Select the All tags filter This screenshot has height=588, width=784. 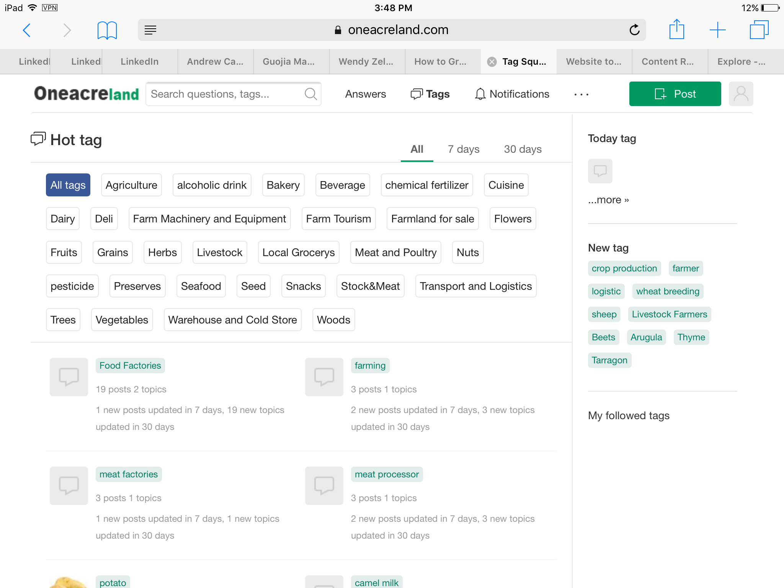[68, 185]
